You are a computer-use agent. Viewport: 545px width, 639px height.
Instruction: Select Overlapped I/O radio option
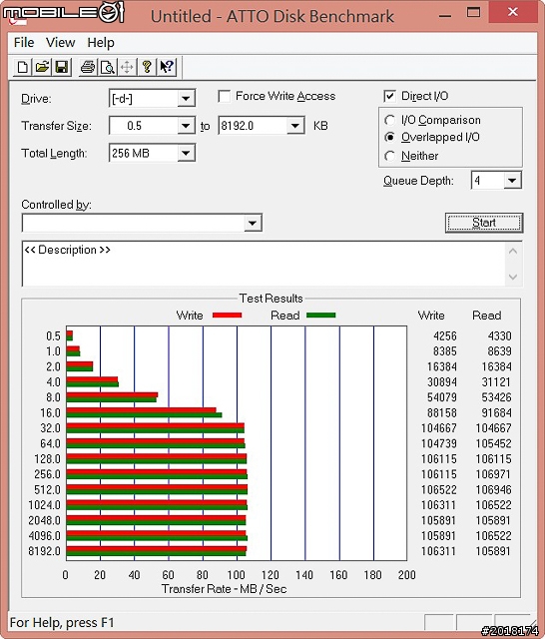point(390,138)
